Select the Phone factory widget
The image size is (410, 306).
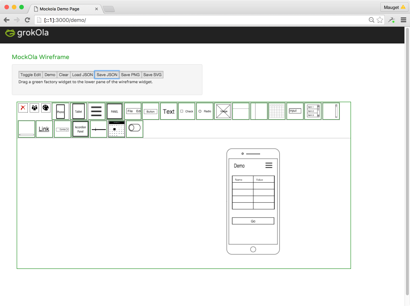point(61,111)
